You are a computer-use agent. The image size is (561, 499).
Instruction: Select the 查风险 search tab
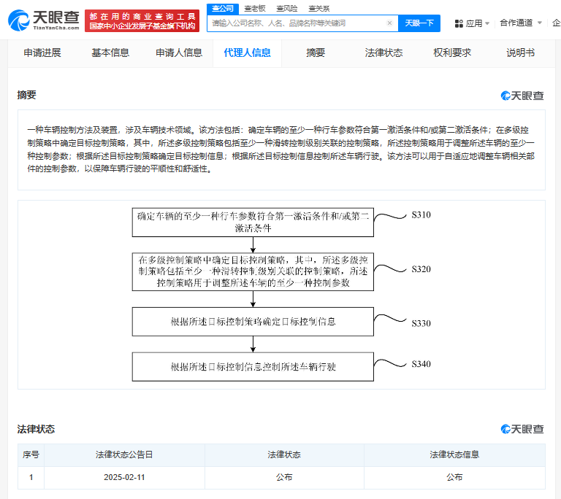pos(286,9)
